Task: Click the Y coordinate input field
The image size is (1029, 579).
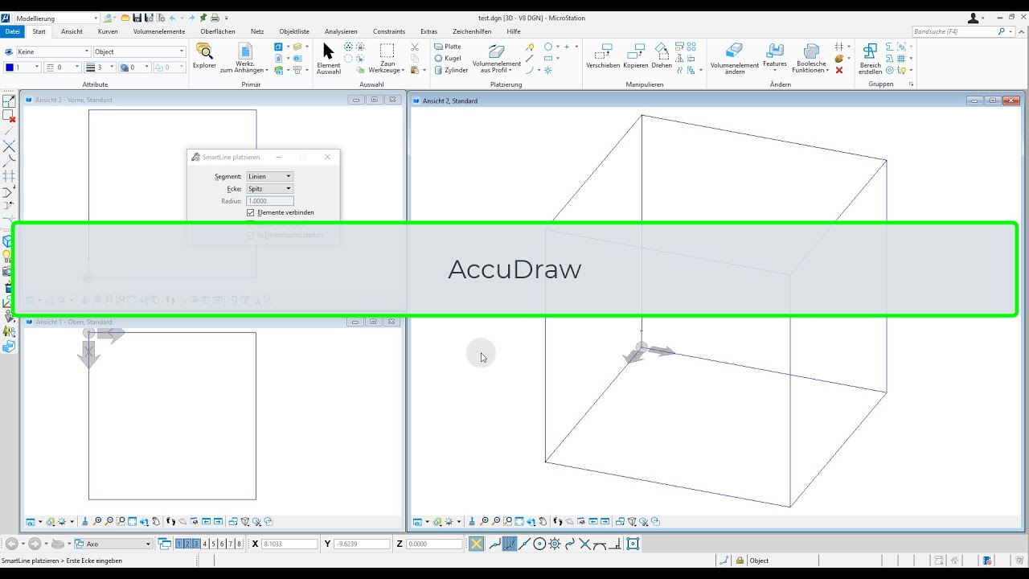Action: pos(362,544)
